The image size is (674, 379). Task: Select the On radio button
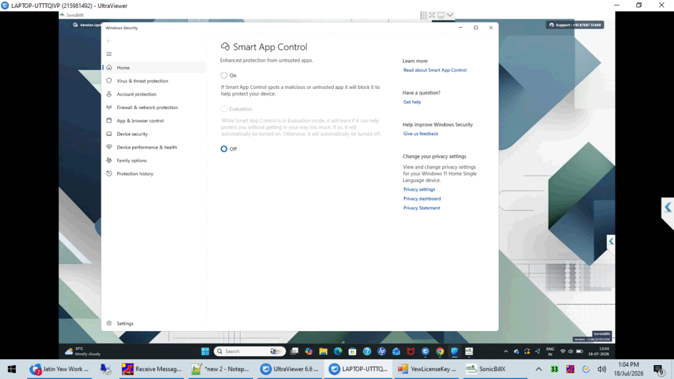224,75
